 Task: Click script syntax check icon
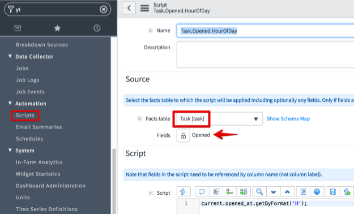(x=347, y=192)
